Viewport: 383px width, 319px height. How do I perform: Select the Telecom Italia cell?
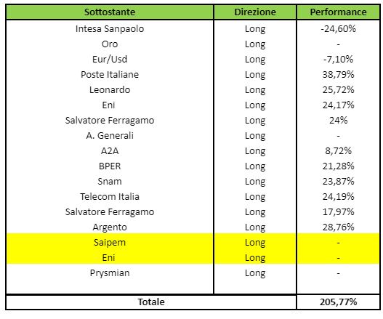[110, 197]
